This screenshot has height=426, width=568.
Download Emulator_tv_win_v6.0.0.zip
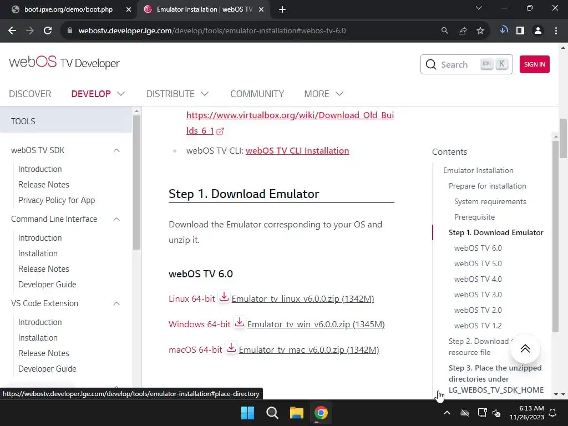[x=316, y=324]
